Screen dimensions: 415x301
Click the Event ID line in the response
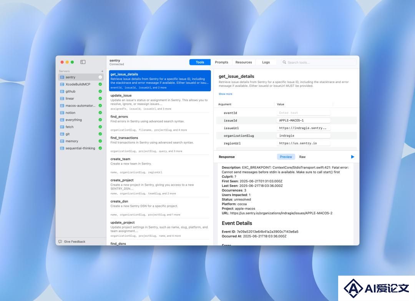[x=260, y=232]
